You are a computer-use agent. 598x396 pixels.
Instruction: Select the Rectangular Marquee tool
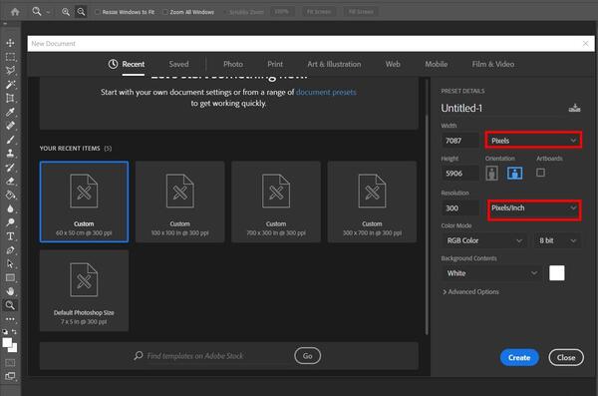(x=10, y=57)
